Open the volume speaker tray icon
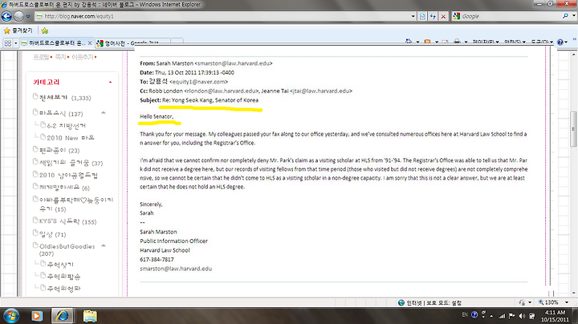 (x=522, y=316)
